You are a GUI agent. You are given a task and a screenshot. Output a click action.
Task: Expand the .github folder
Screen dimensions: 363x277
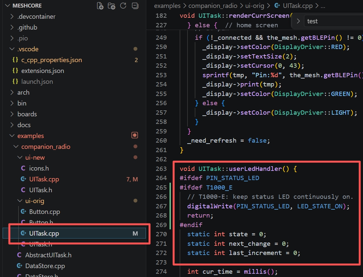pyautogui.click(x=27, y=27)
